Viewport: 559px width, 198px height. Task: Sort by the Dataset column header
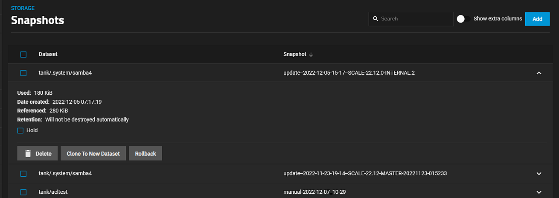[x=48, y=54]
